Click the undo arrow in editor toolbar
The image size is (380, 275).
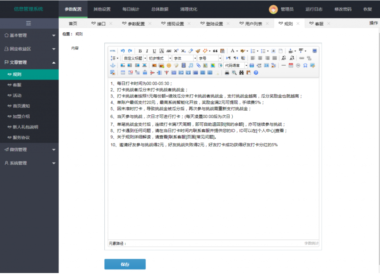123,51
